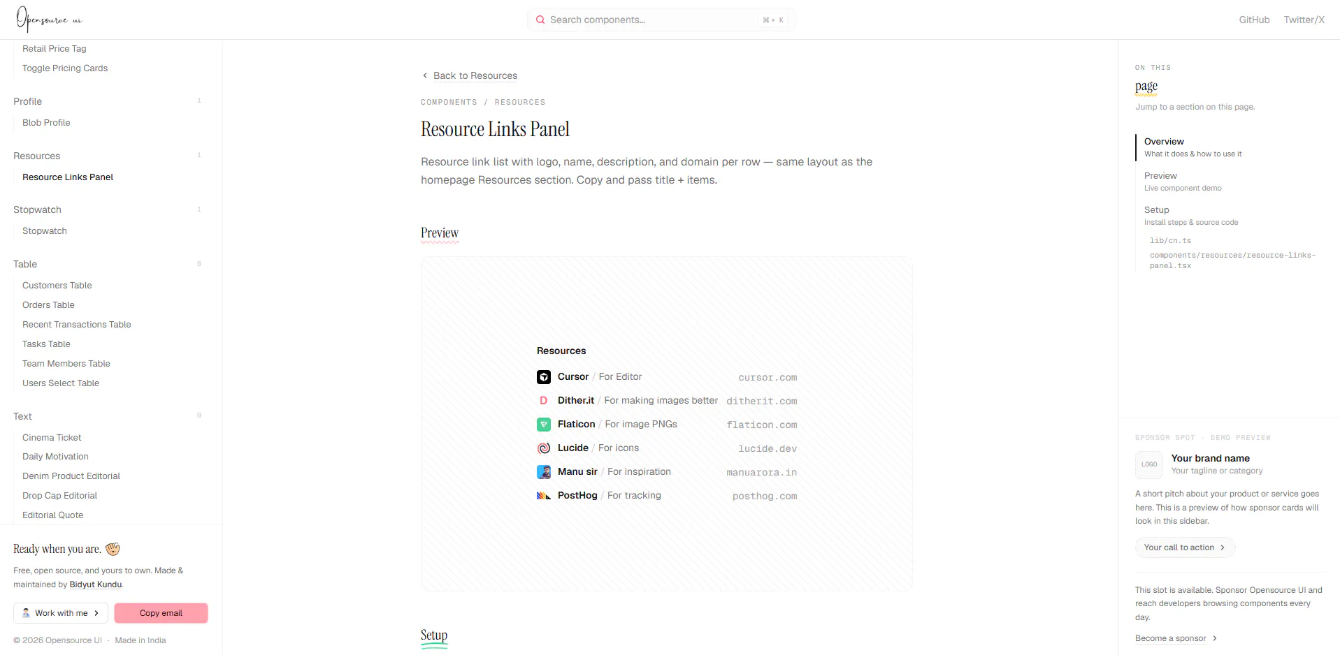
Task: Click the Dither.it logo icon
Action: pos(544,401)
